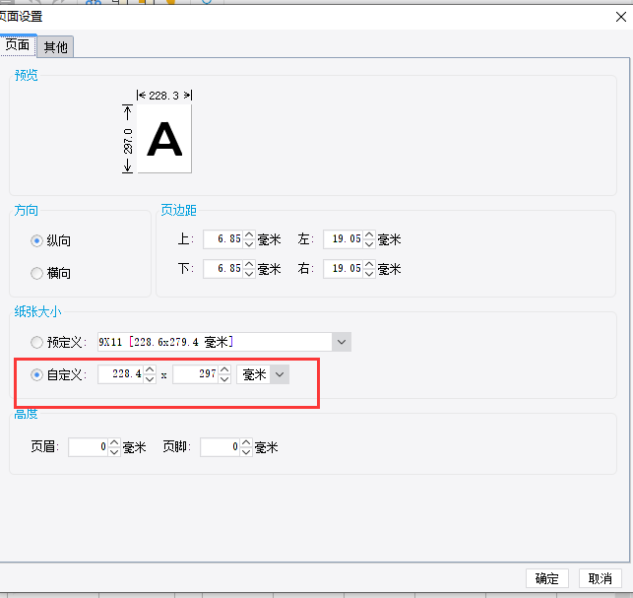Switch to the 页面 tab
The height and width of the screenshot is (598, 633).
point(18,45)
